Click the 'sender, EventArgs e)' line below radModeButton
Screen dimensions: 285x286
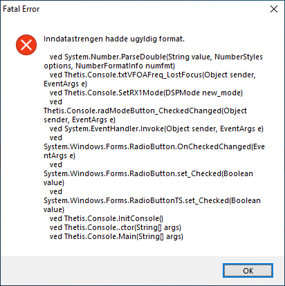point(80,120)
